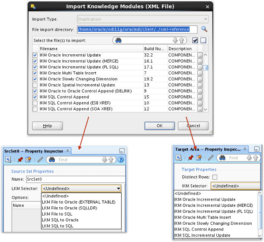Close the Import Knowledge Modules dialog
Screen dimensions: 264x242
(208, 7)
